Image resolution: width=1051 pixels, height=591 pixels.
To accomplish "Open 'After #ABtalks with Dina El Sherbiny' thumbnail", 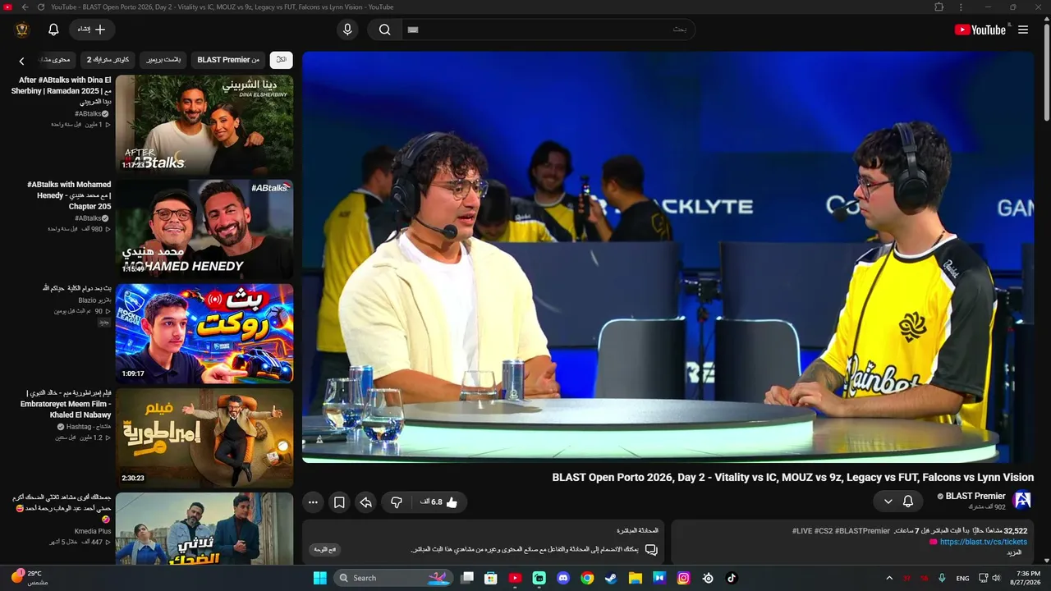I will [x=204, y=124].
